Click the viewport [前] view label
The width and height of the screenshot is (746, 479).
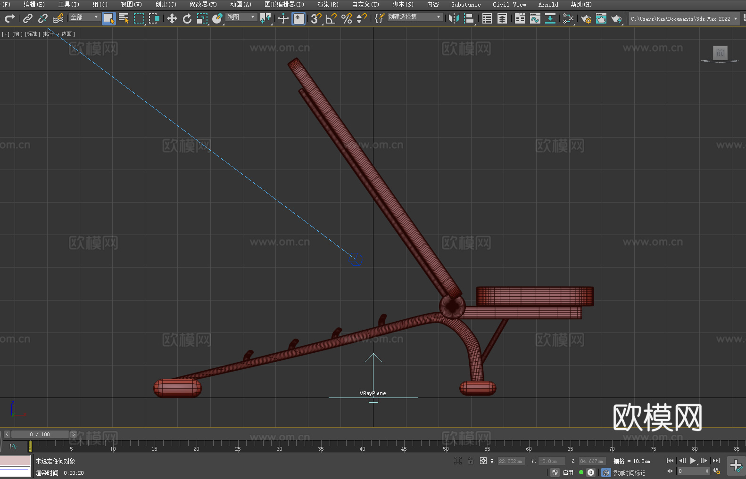(x=17, y=34)
